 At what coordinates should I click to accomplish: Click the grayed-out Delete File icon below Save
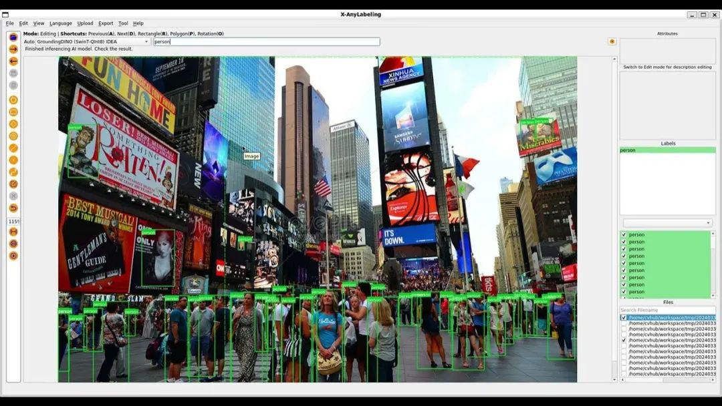[13, 85]
